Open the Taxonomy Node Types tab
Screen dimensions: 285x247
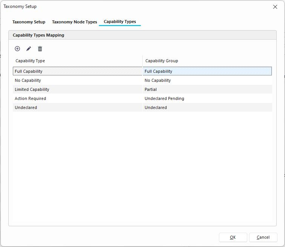74,22
